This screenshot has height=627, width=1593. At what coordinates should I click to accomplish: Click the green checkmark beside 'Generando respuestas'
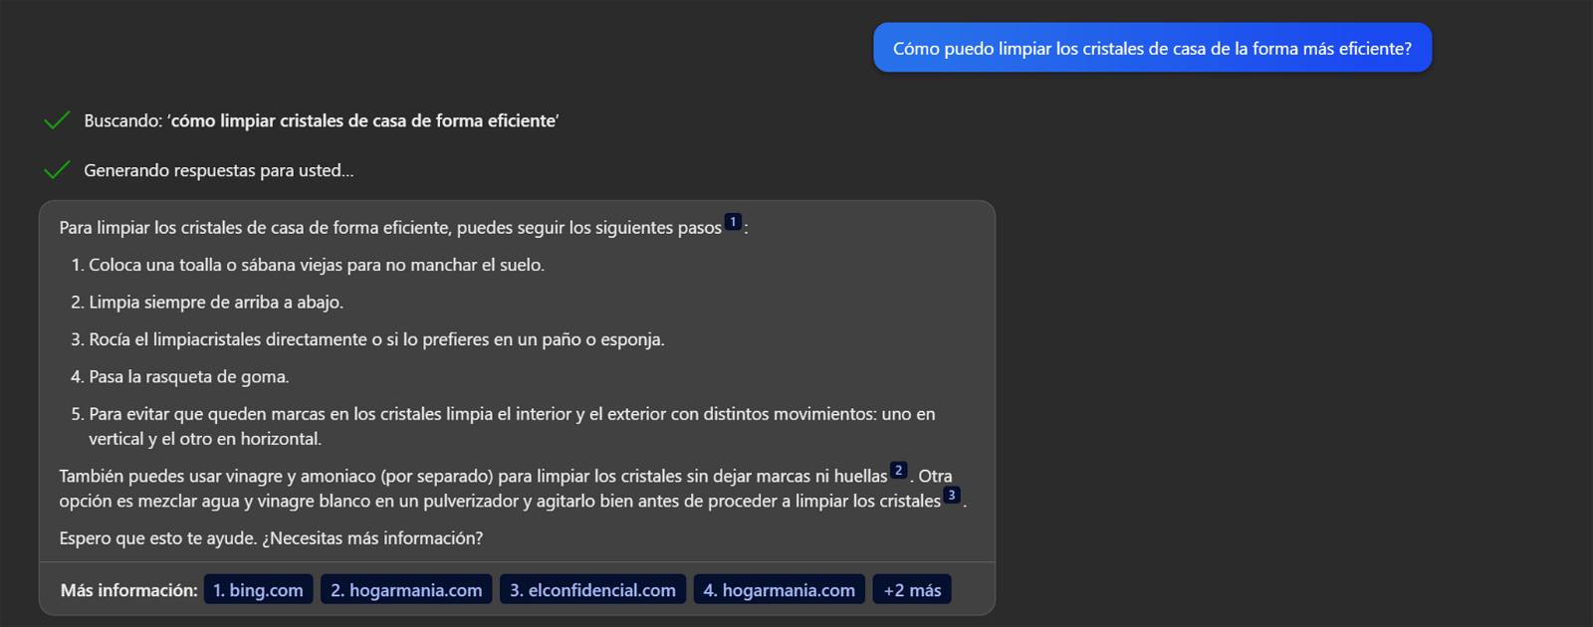click(57, 170)
